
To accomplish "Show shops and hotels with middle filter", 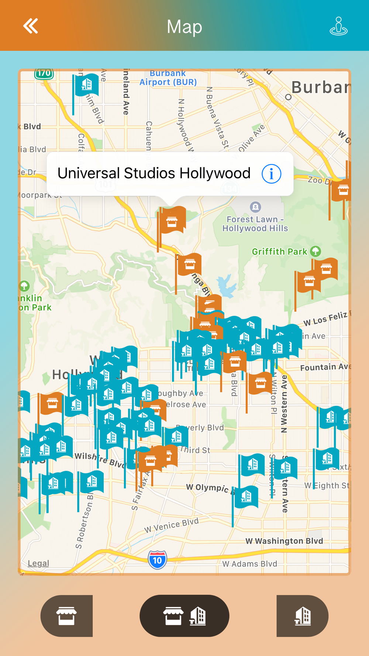I will point(184,616).
